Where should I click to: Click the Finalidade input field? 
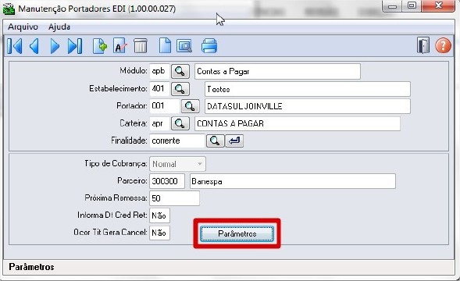(x=177, y=140)
